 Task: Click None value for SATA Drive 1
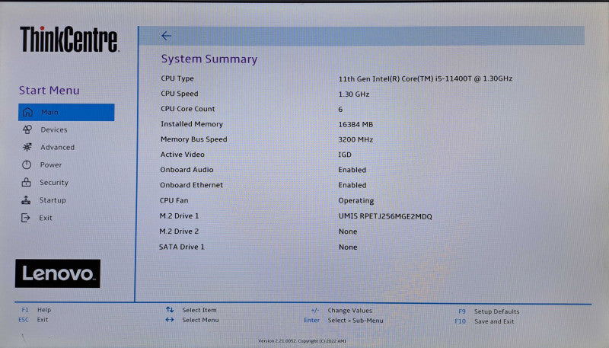[x=348, y=247]
